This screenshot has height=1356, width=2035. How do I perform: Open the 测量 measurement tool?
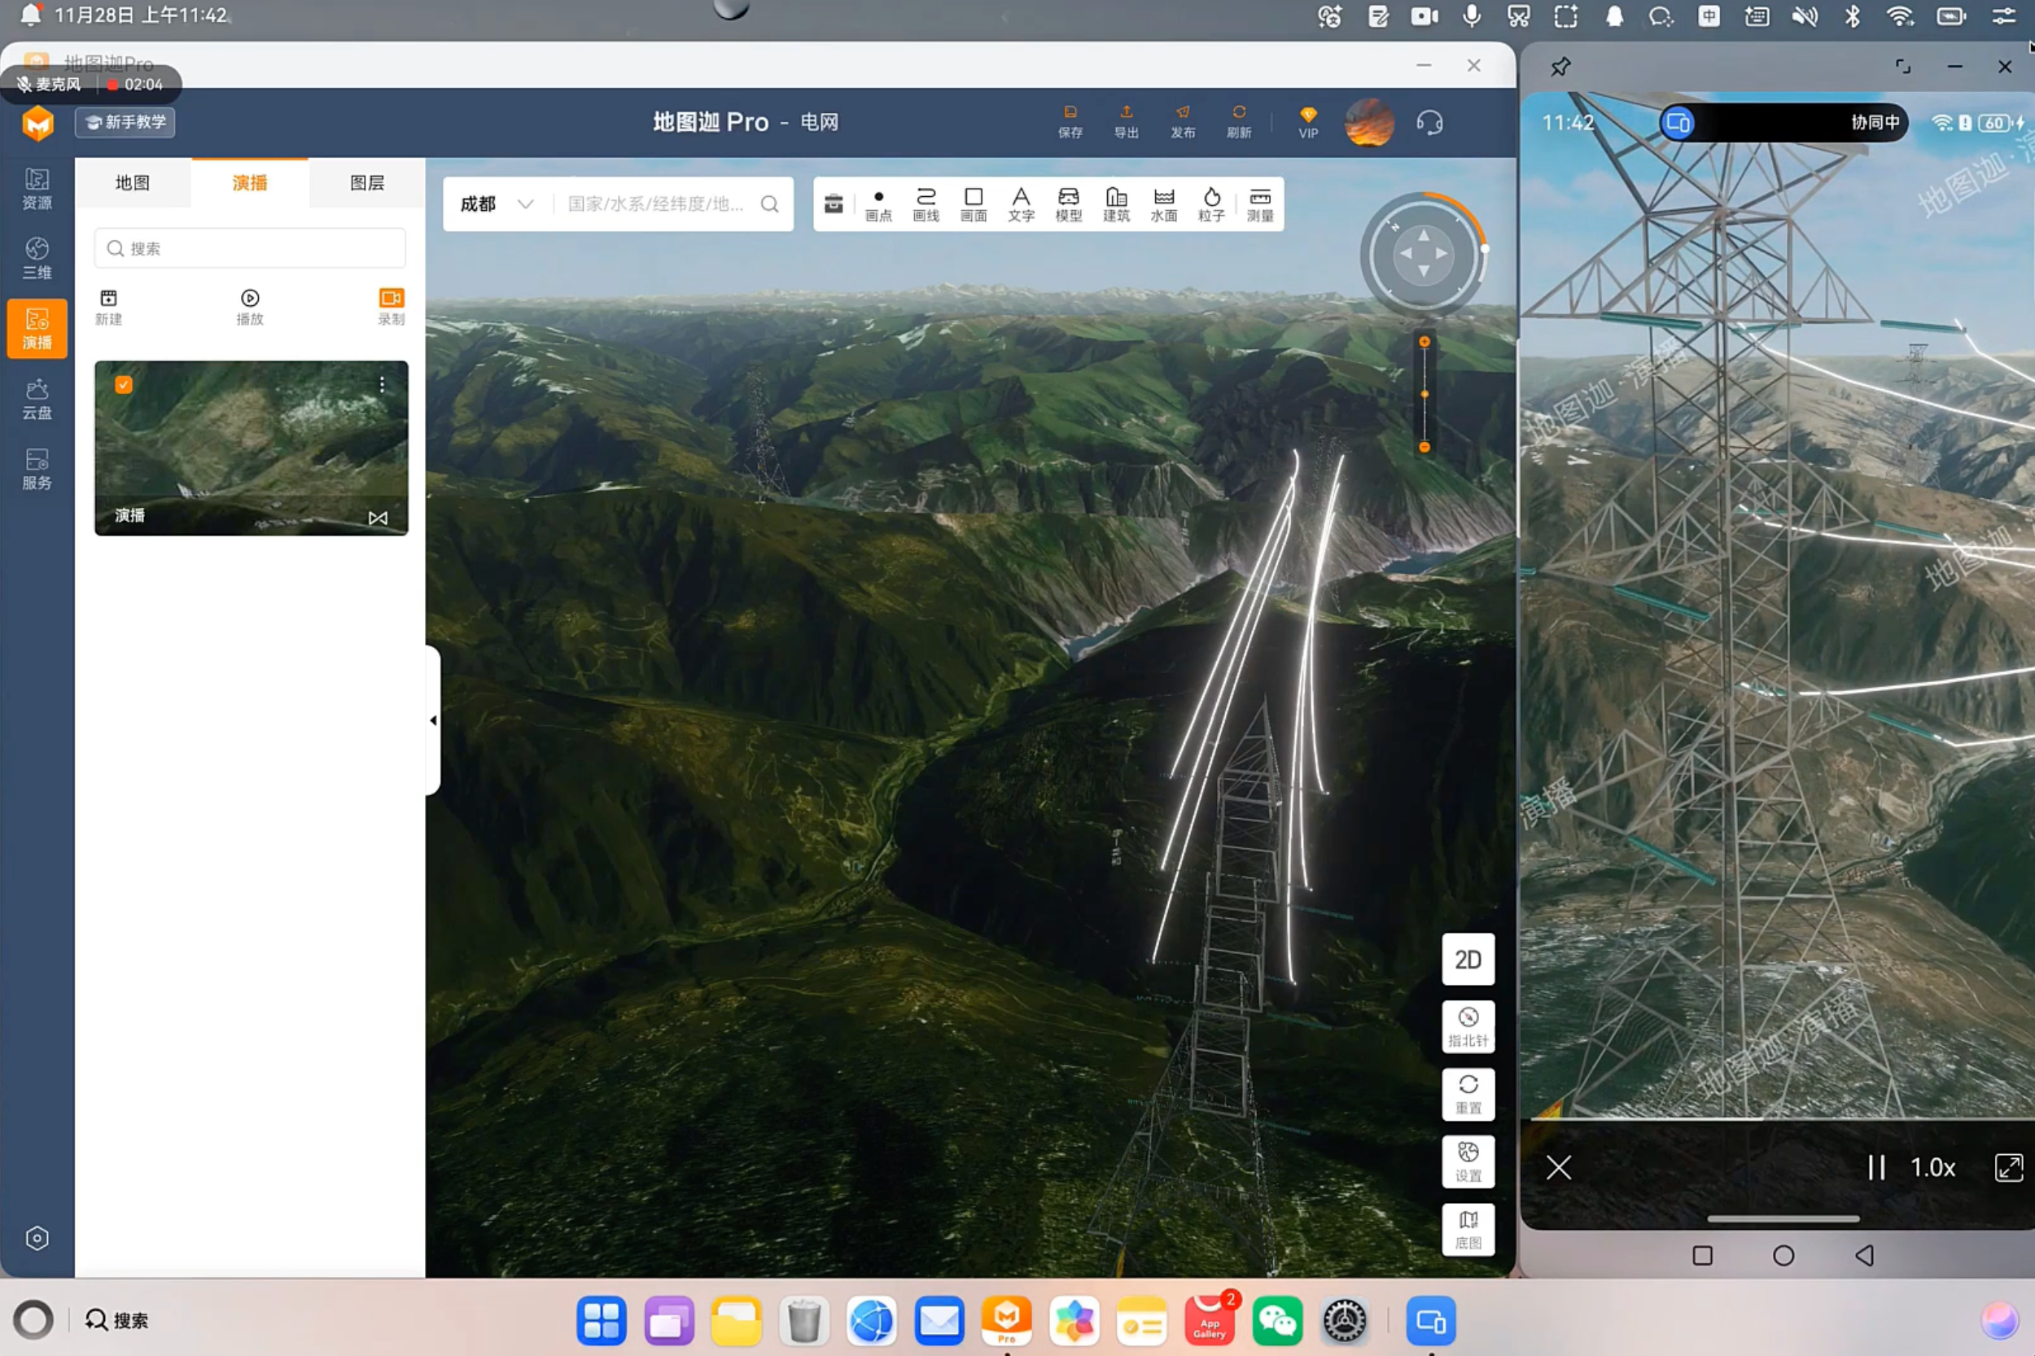1259,204
